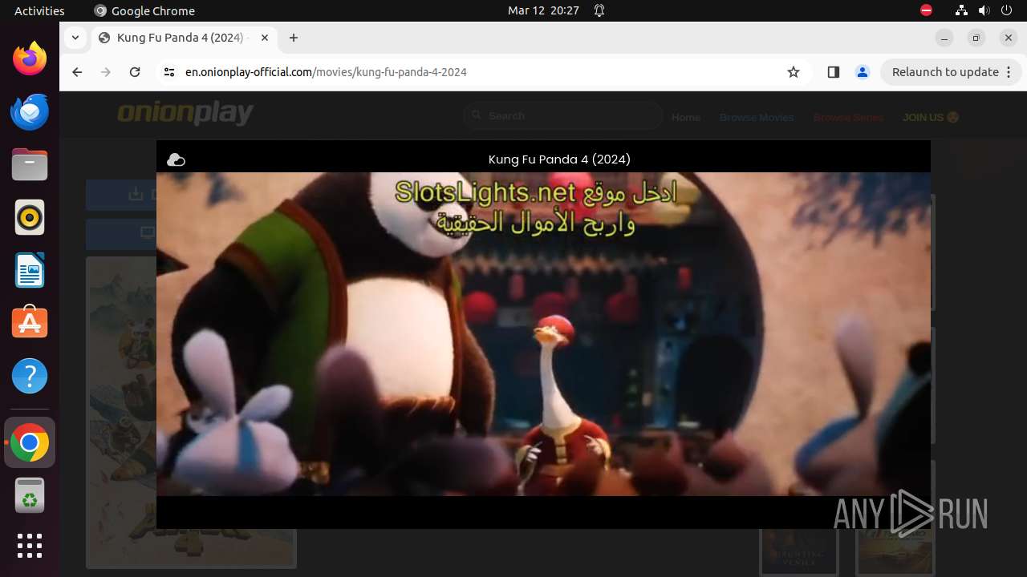The image size is (1027, 577).
Task: Go forward in Chrome history
Action: click(x=106, y=72)
